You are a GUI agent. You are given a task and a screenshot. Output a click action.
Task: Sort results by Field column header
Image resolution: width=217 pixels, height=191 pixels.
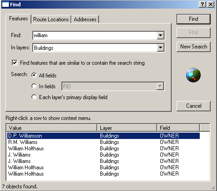click(x=178, y=128)
